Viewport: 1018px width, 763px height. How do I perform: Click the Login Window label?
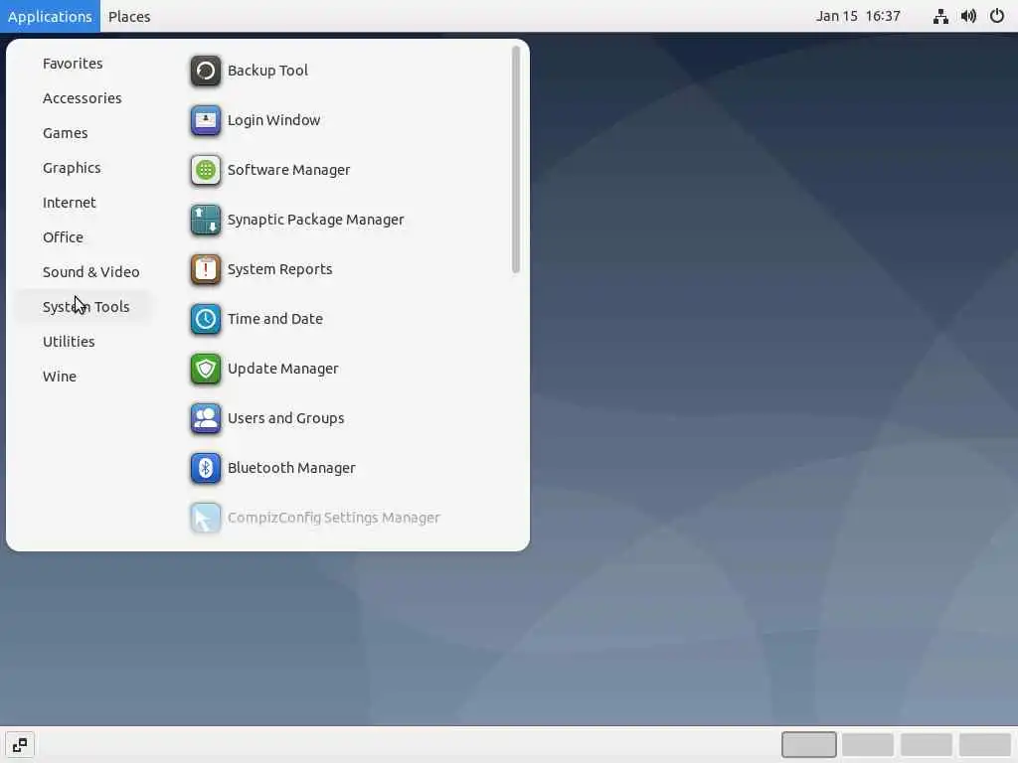click(273, 120)
